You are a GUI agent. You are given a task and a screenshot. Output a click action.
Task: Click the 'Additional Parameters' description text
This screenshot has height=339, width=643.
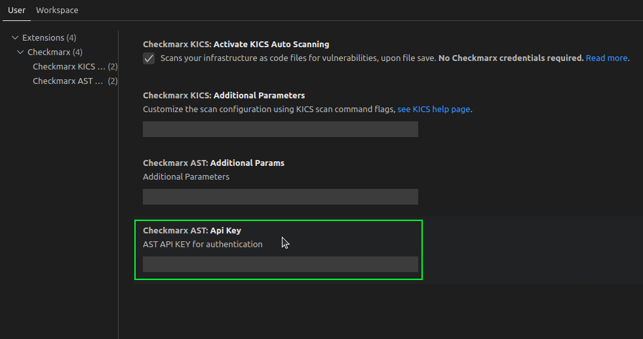tap(185, 176)
